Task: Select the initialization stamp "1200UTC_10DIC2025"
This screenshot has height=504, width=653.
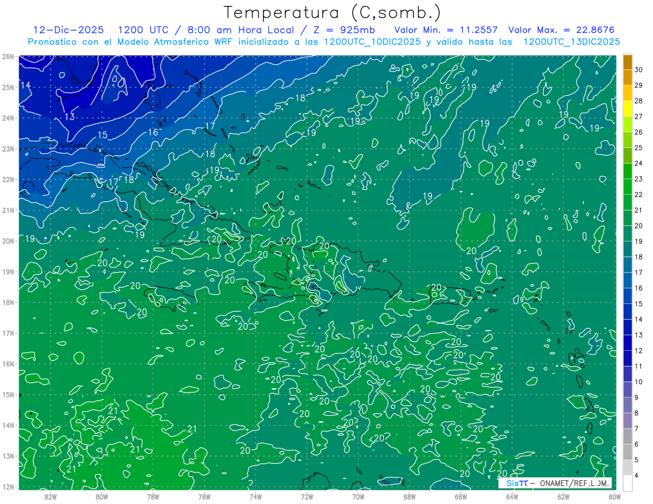Action: (372, 41)
